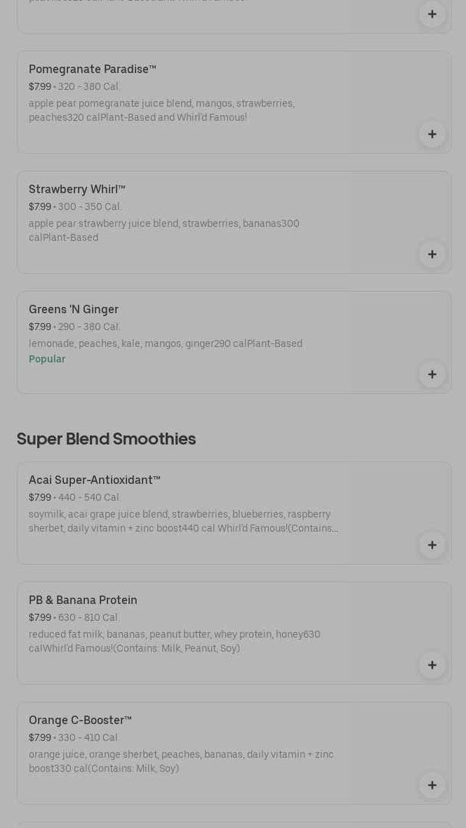Add Pomegranate Paradise to the order
The height and width of the screenshot is (828, 466).
pos(432,134)
